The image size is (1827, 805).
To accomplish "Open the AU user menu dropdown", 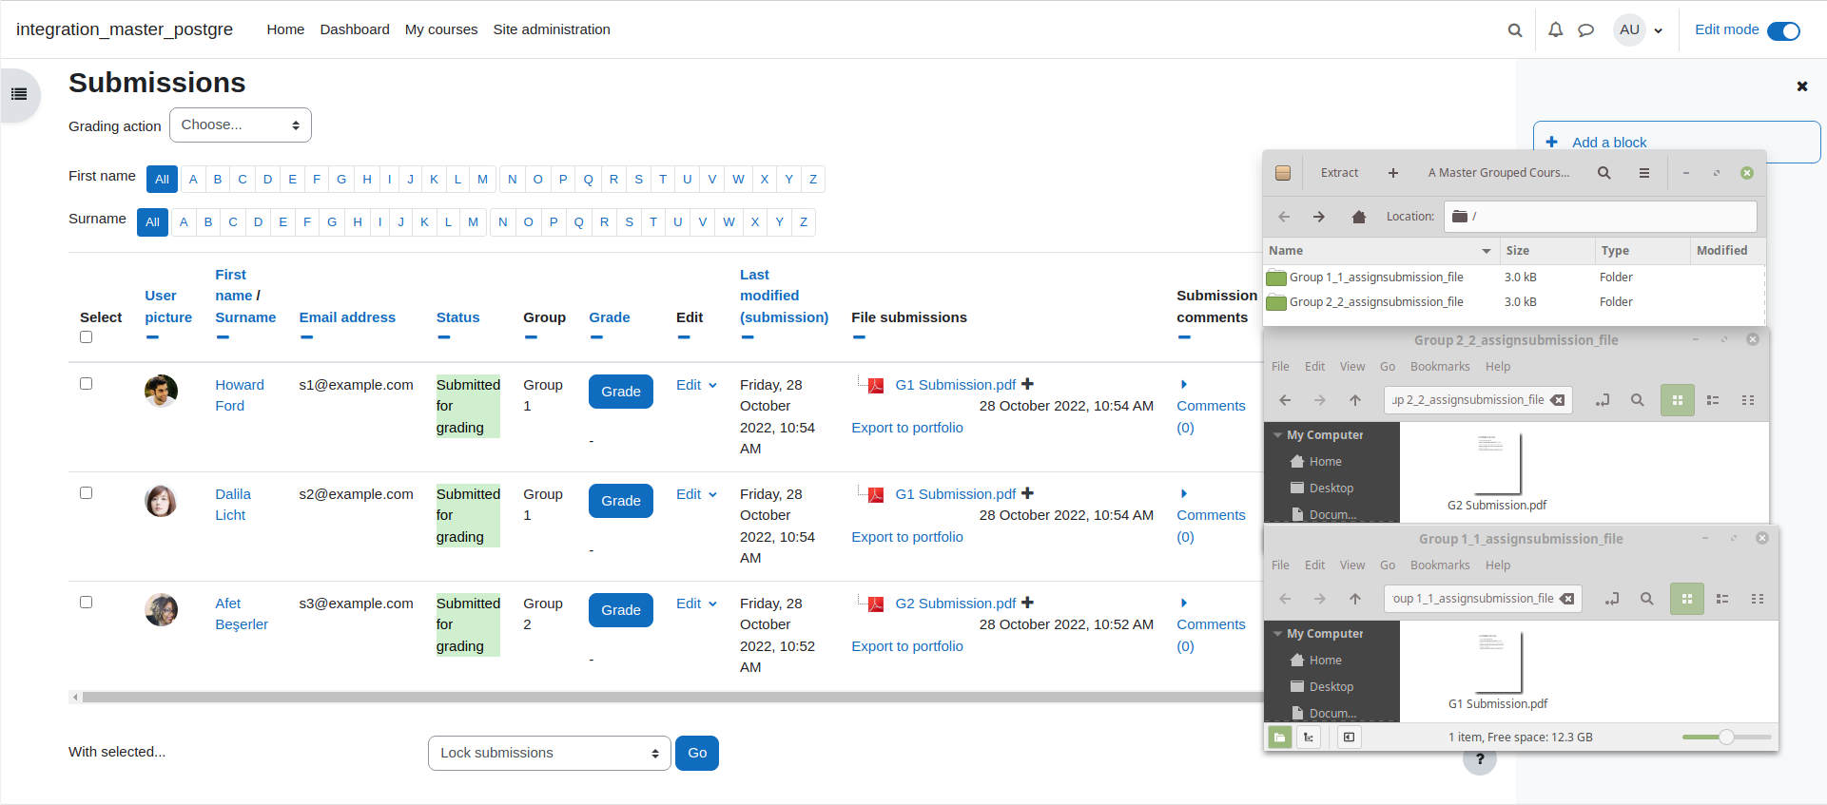I will [x=1638, y=30].
